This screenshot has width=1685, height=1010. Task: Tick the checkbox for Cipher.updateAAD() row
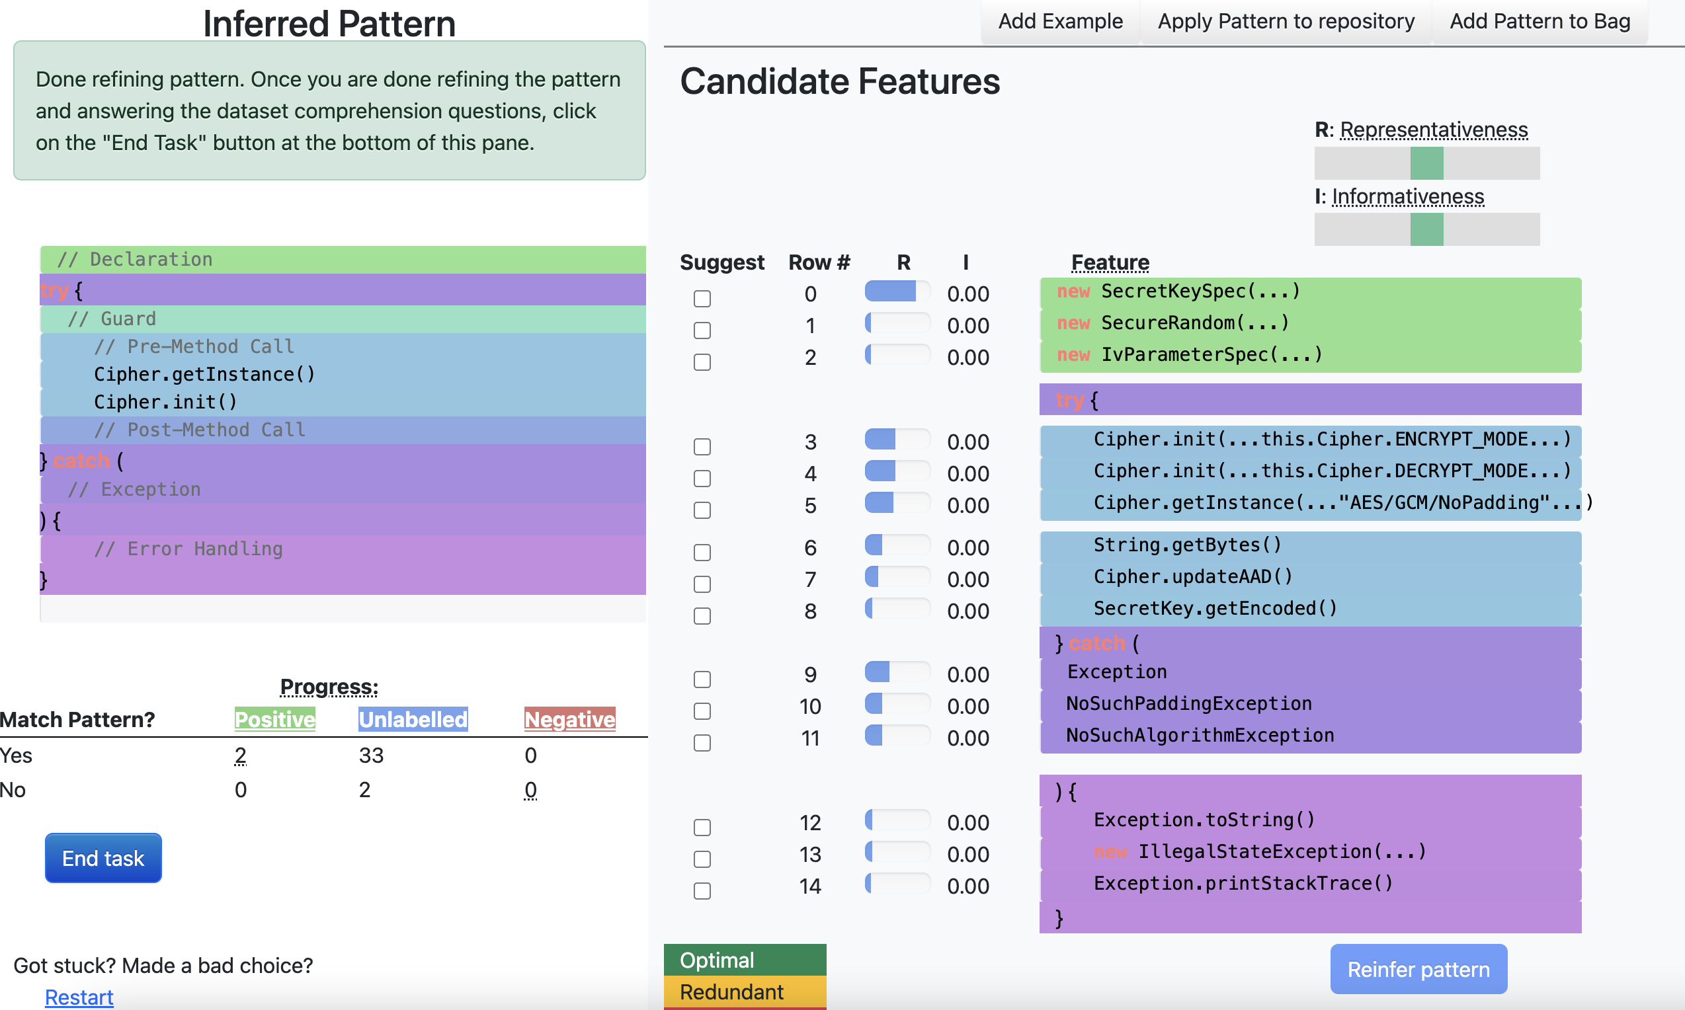[x=702, y=584]
